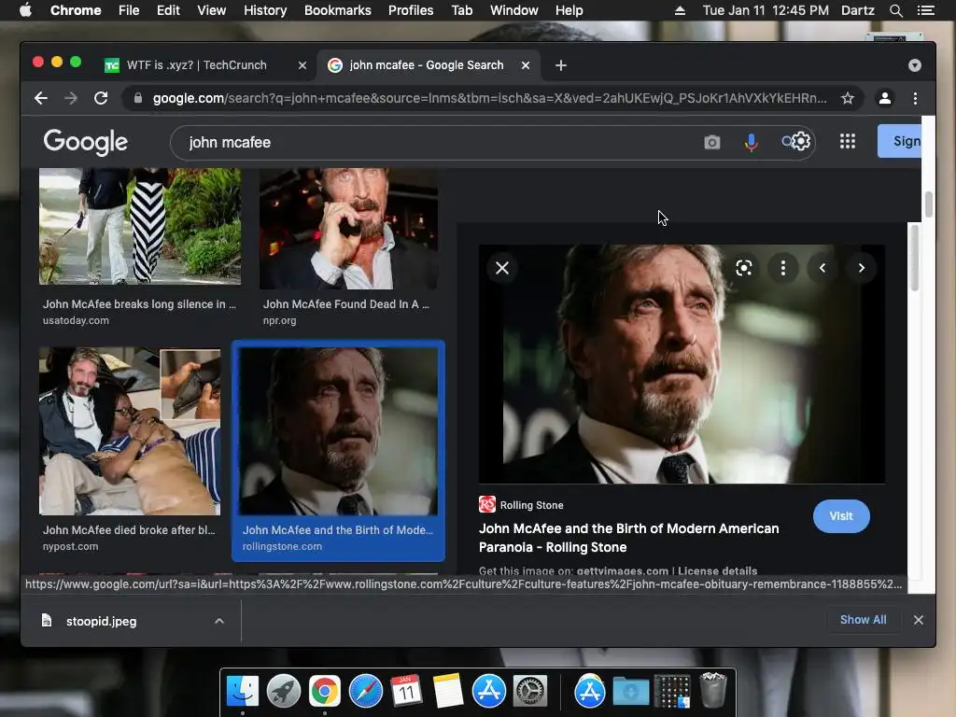The height and width of the screenshot is (717, 956).
Task: Open a new tab with plus
Action: [x=561, y=65]
